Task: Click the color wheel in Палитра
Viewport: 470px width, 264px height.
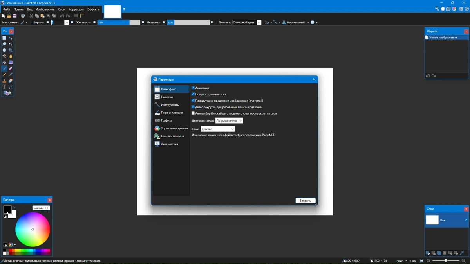Action: click(x=33, y=229)
